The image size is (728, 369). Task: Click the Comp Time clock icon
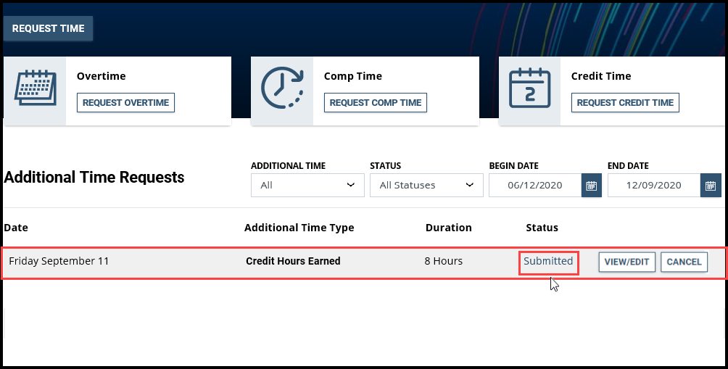point(282,88)
